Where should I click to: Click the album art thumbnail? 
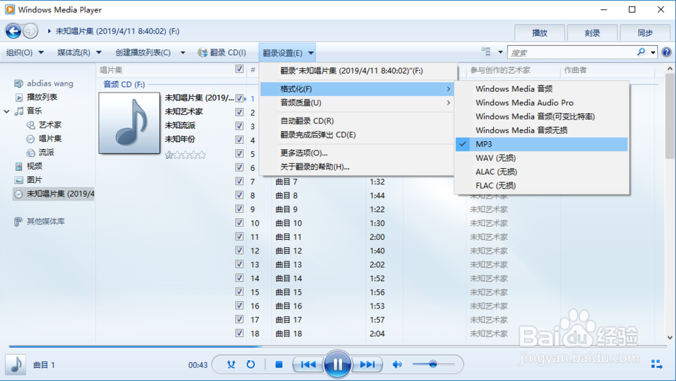click(129, 123)
